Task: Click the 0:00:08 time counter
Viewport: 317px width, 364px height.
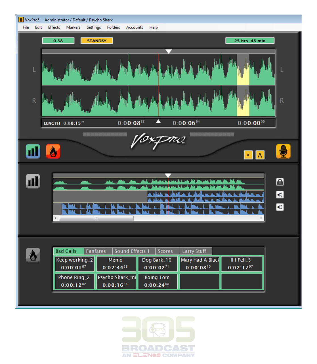Action: point(131,123)
